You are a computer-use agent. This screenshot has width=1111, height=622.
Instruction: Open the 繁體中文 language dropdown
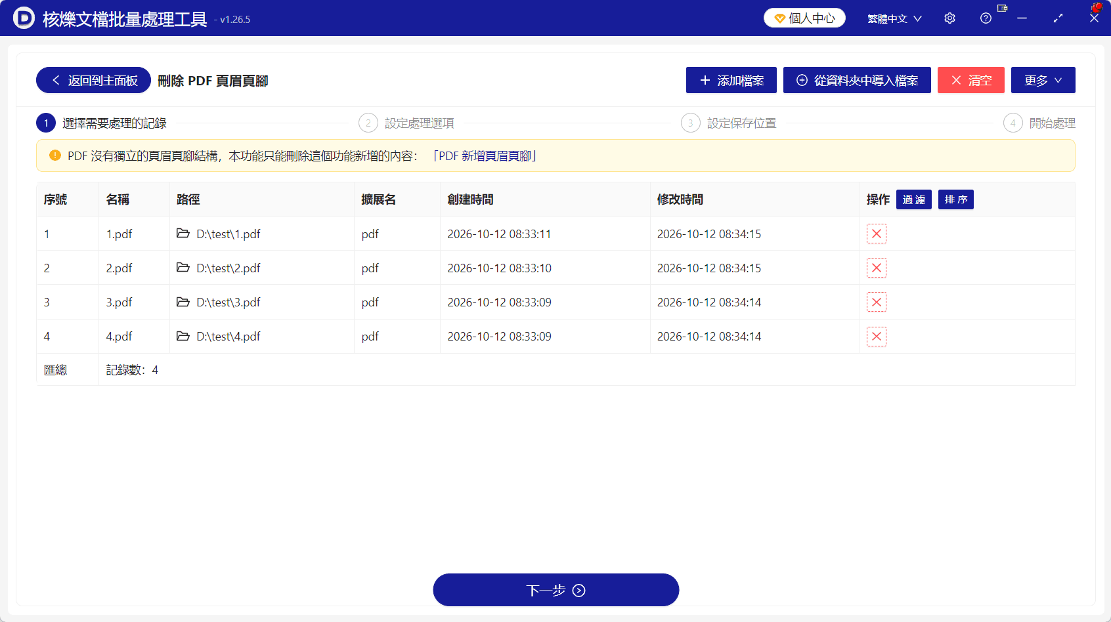(x=894, y=18)
